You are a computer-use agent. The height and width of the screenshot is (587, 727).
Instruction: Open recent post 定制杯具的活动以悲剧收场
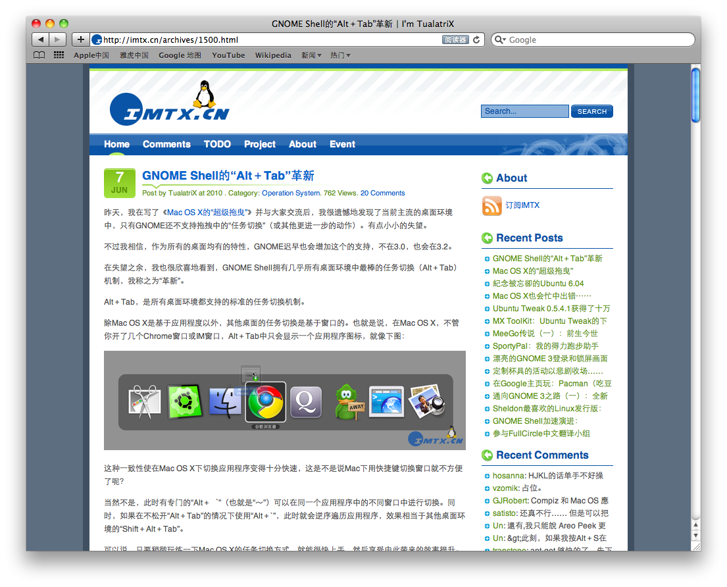547,371
